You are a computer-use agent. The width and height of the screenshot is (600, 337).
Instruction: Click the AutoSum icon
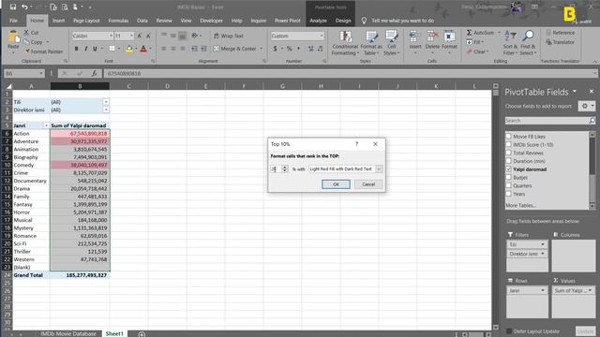[x=469, y=33]
